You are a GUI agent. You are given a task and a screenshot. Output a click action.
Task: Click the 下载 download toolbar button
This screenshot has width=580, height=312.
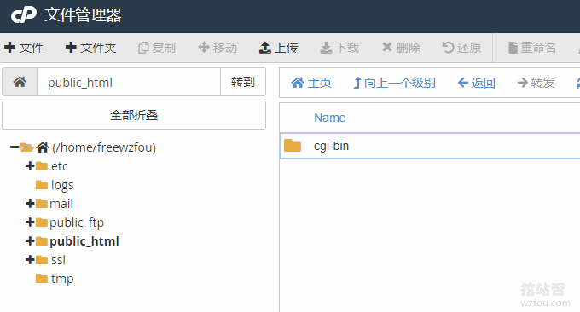click(339, 48)
